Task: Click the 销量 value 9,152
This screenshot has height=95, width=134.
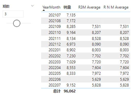Action: pos(71,85)
